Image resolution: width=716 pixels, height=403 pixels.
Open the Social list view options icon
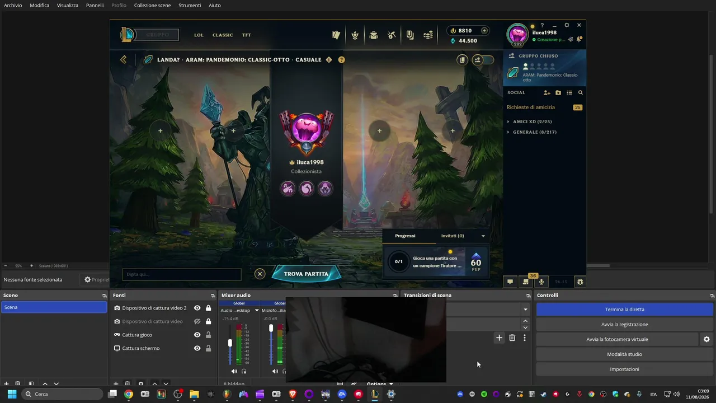click(569, 93)
